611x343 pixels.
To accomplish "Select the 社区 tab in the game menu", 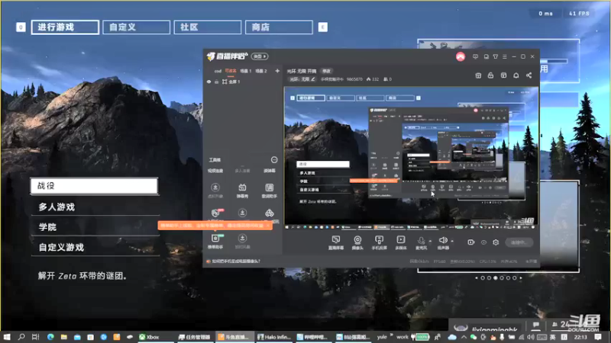I will coord(207,27).
